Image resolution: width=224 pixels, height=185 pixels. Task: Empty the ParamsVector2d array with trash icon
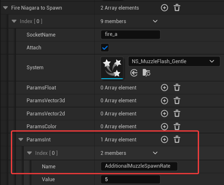[x=177, y=114]
